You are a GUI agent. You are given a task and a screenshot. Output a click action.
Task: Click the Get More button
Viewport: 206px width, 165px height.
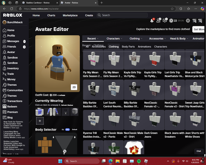click(199, 29)
